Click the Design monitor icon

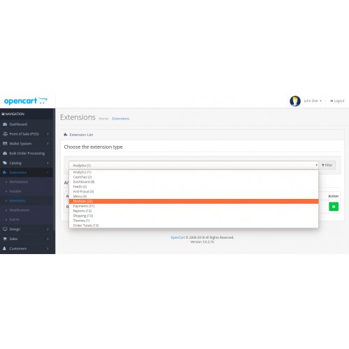tap(5, 229)
